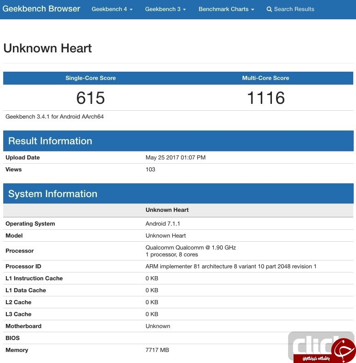Select the May 25 2017 01:07 PM value
The image size is (356, 363).
click(x=175, y=158)
